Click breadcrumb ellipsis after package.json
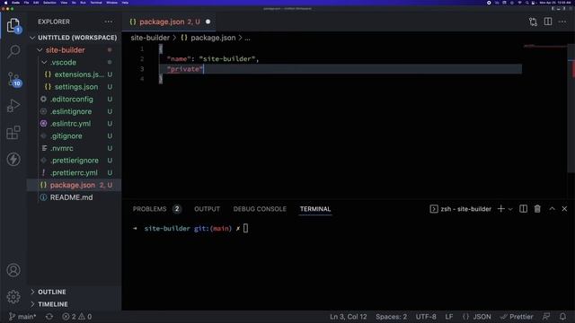Viewport: 575px width, 323px height. click(x=248, y=38)
